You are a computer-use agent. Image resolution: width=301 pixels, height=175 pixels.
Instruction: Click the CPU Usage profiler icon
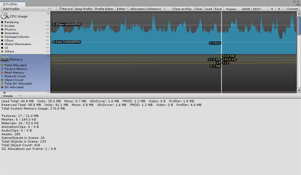pos(5,16)
